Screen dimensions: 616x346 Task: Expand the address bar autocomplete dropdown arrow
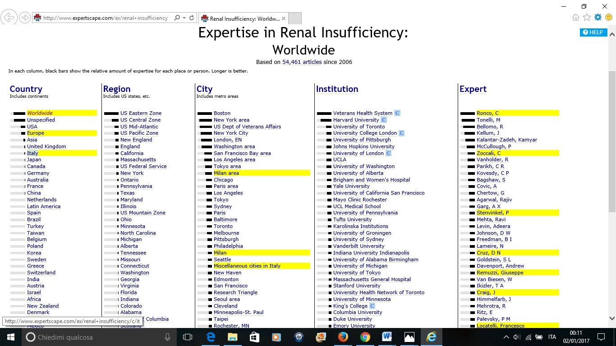(184, 18)
